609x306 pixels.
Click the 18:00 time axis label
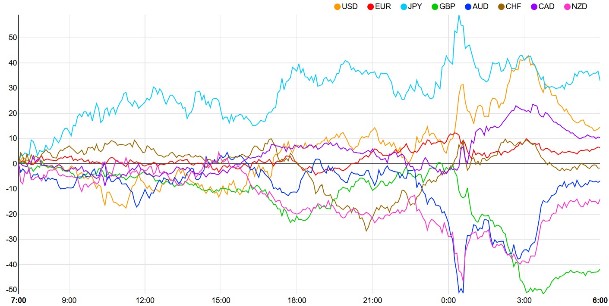pos(297,300)
